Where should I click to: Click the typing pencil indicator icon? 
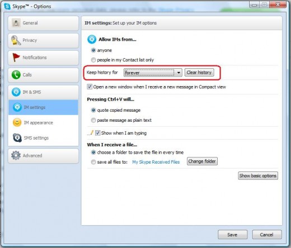point(90,133)
